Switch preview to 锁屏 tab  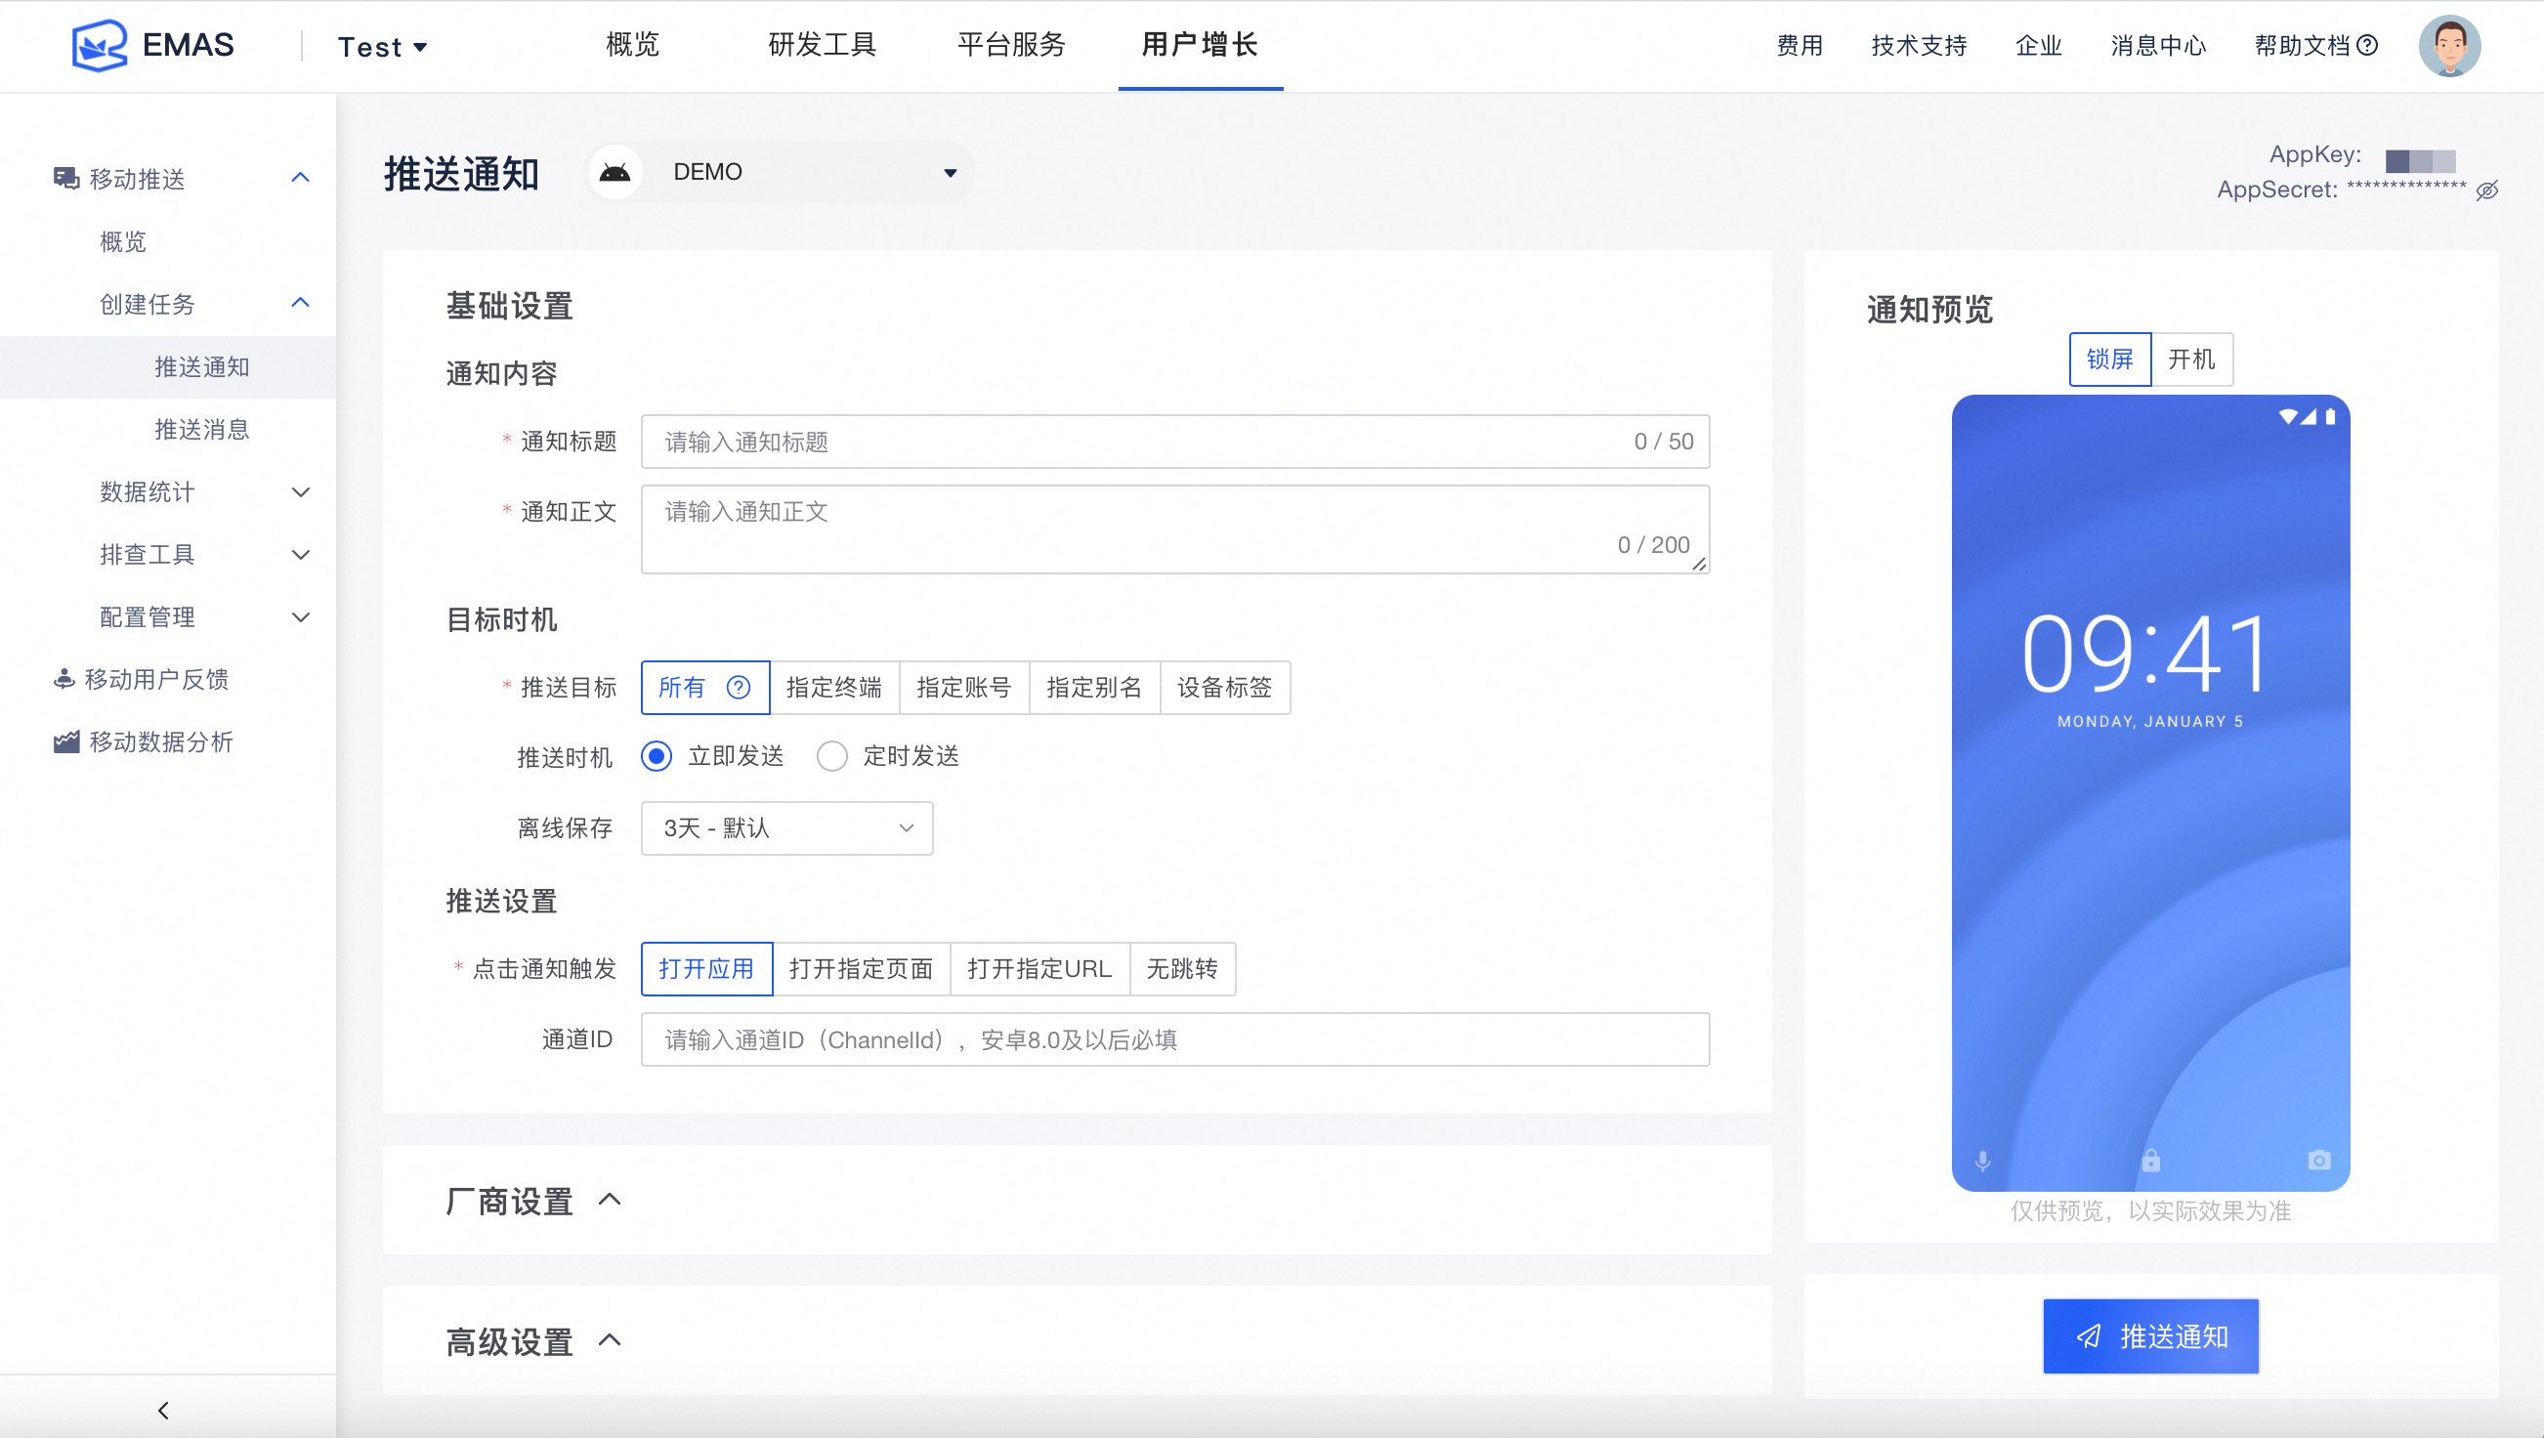tap(2109, 359)
